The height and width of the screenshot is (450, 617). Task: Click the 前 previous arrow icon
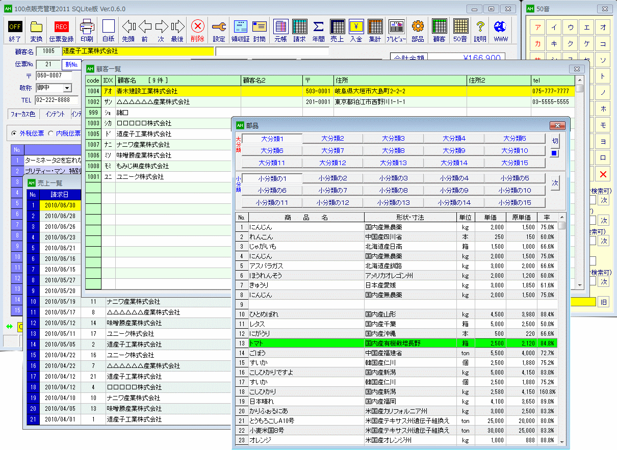pyautogui.click(x=145, y=31)
